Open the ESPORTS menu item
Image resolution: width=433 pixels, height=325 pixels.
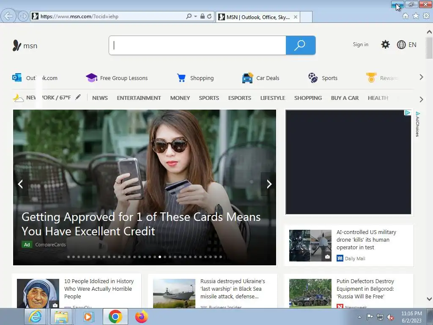coord(240,98)
